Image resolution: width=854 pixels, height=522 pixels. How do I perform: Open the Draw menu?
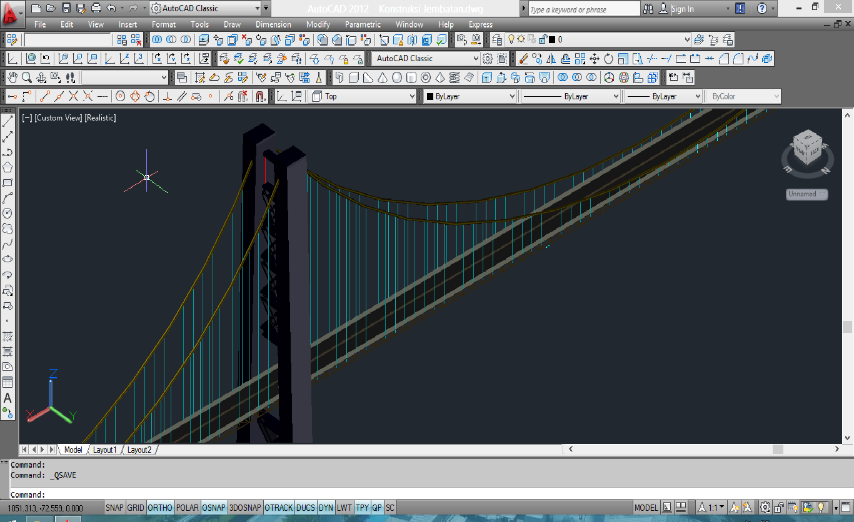tap(232, 24)
